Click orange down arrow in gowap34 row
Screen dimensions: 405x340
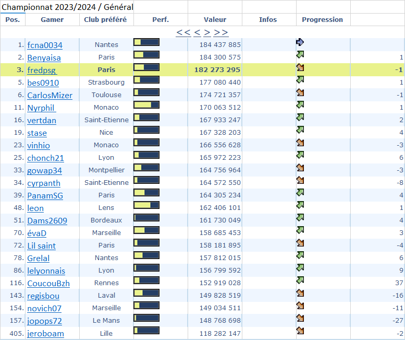300,168
